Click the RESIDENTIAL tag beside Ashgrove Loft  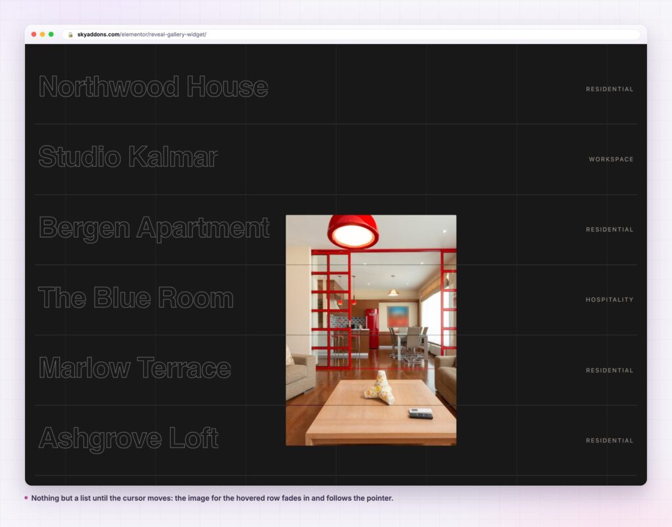(610, 440)
